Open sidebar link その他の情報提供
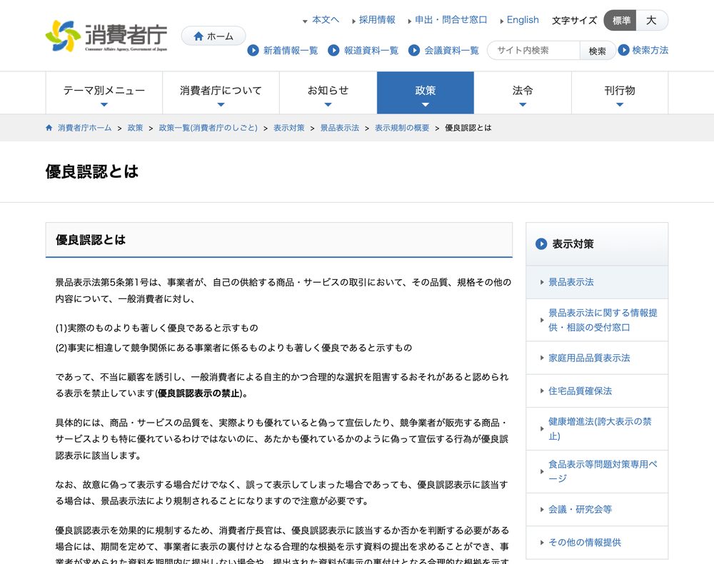The height and width of the screenshot is (564, 714). tap(585, 542)
